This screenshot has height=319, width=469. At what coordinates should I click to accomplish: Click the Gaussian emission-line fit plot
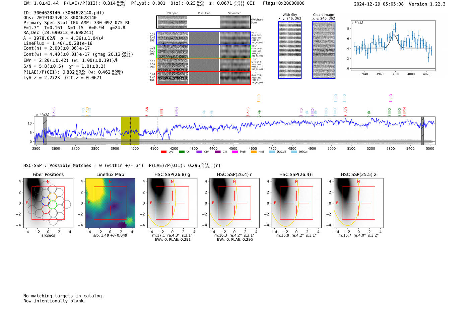[x=393, y=46]
